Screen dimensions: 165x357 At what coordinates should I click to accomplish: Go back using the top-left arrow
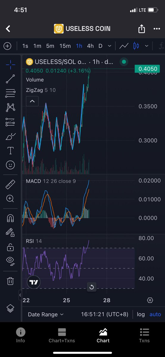click(8, 29)
